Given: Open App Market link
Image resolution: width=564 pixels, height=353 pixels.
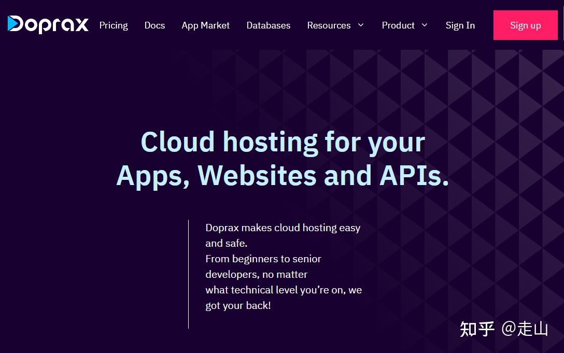Looking at the screenshot, I should 205,25.
